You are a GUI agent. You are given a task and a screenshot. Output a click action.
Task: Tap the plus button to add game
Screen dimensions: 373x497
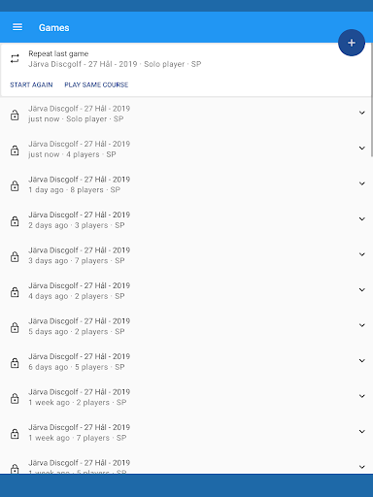pyautogui.click(x=352, y=43)
